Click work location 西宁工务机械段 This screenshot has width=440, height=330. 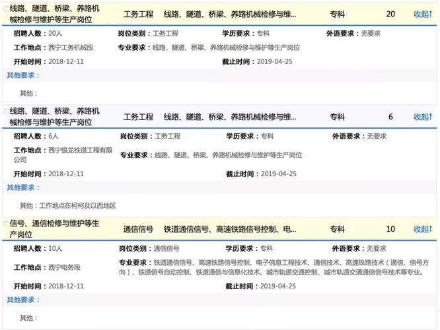71,48
